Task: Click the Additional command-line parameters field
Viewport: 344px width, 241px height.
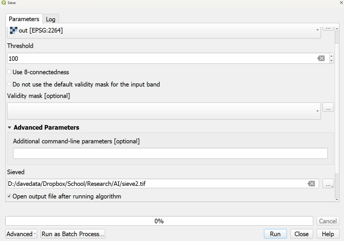Action: (170, 153)
